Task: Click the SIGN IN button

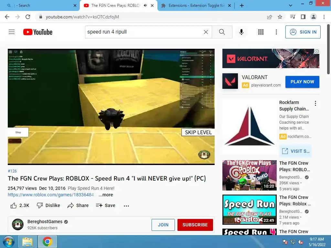Action: [303, 32]
